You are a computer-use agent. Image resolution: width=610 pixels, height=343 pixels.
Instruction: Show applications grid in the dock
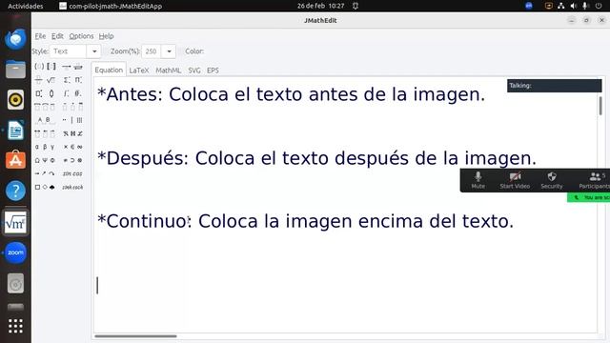click(15, 326)
